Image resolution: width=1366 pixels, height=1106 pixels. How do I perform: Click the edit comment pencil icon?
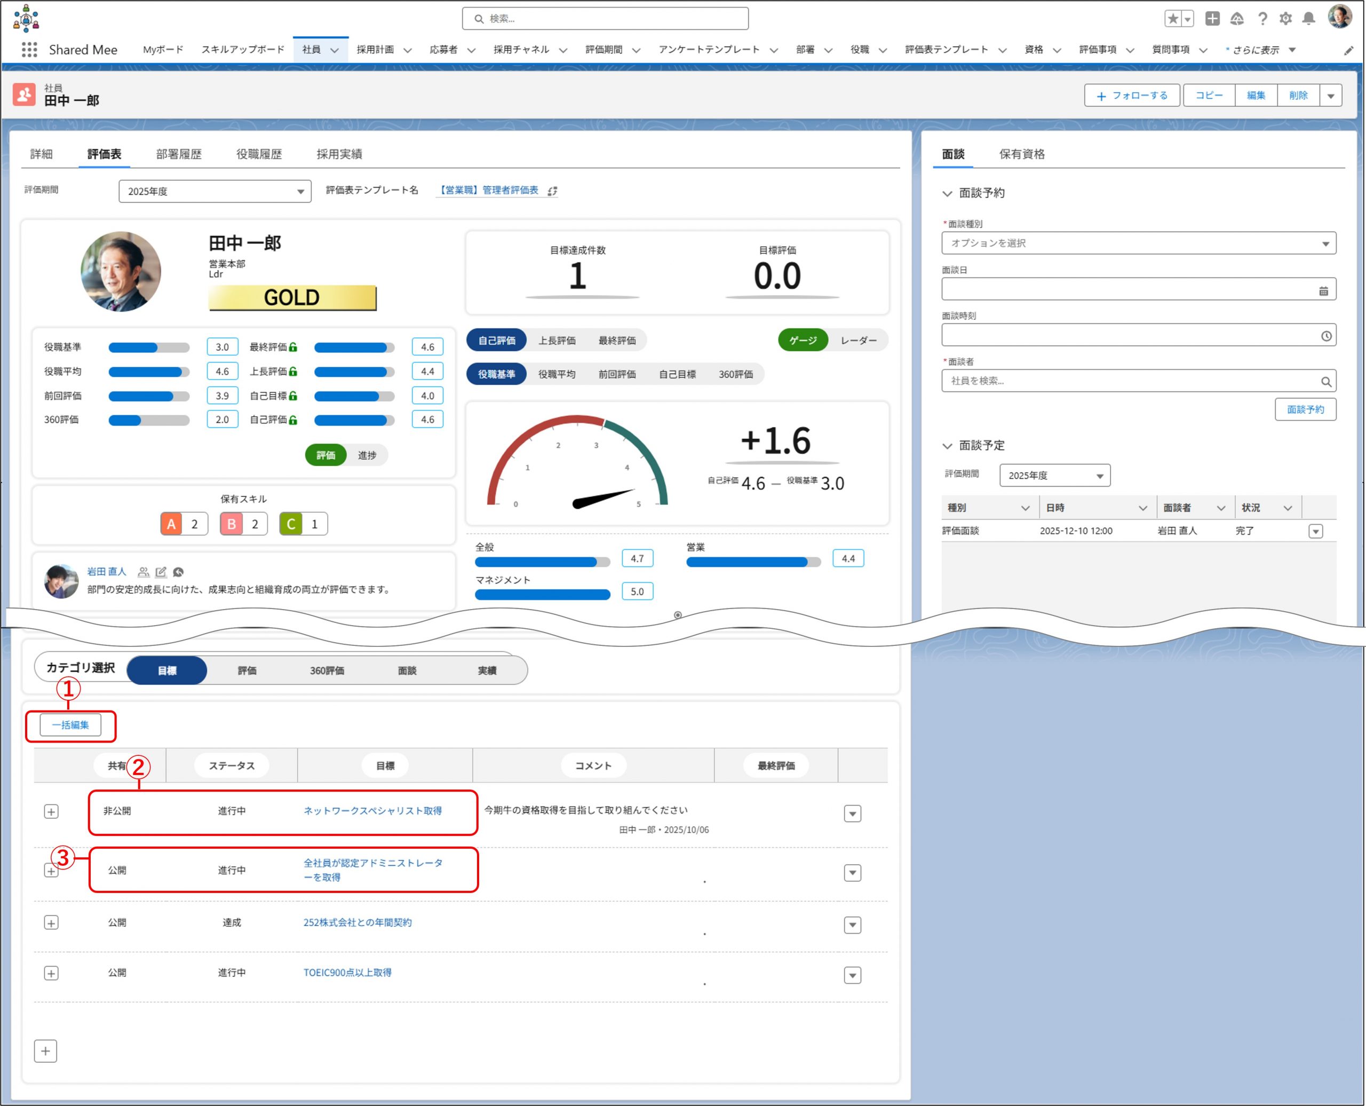[x=161, y=572]
